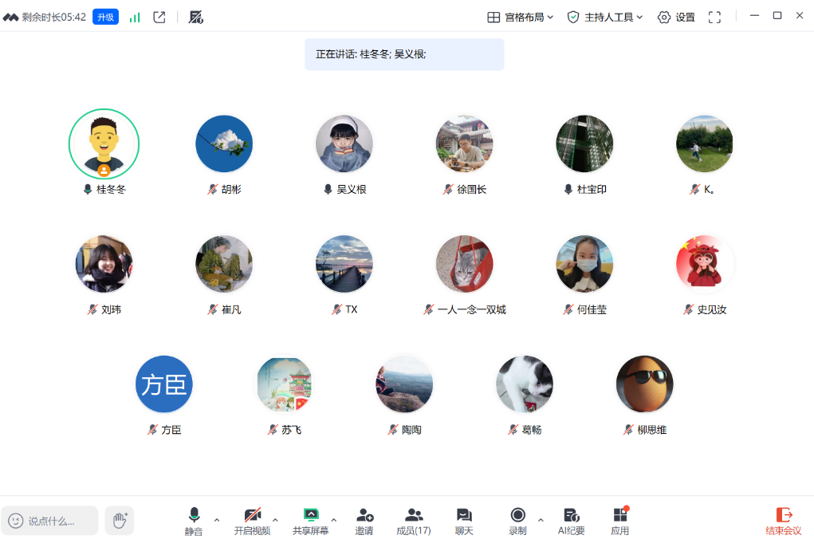Click the share screen icon
Viewport: 814px width, 543px height.
pos(311,516)
